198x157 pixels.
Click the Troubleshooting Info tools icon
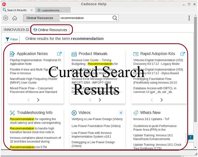click(x=12, y=113)
